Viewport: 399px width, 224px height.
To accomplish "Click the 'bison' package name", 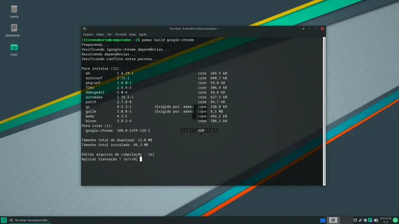I will click(91, 121).
